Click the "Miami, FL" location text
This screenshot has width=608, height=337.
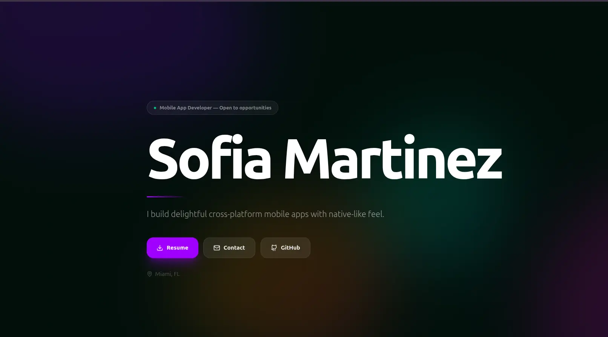tap(167, 274)
